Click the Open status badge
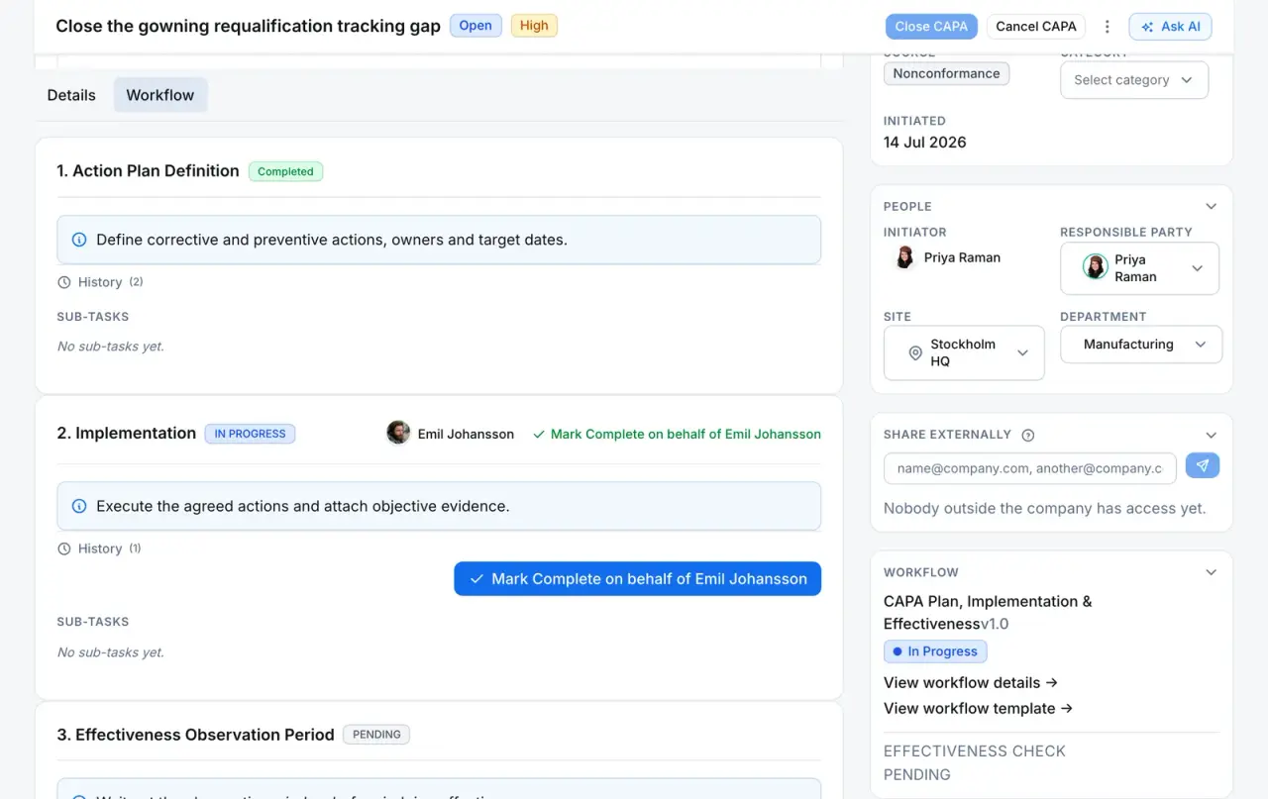Screen dimensions: 1268x799 coord(475,26)
